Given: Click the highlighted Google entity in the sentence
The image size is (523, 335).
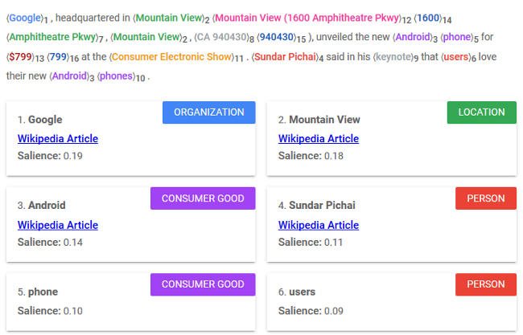Looking at the screenshot, I should (24, 17).
